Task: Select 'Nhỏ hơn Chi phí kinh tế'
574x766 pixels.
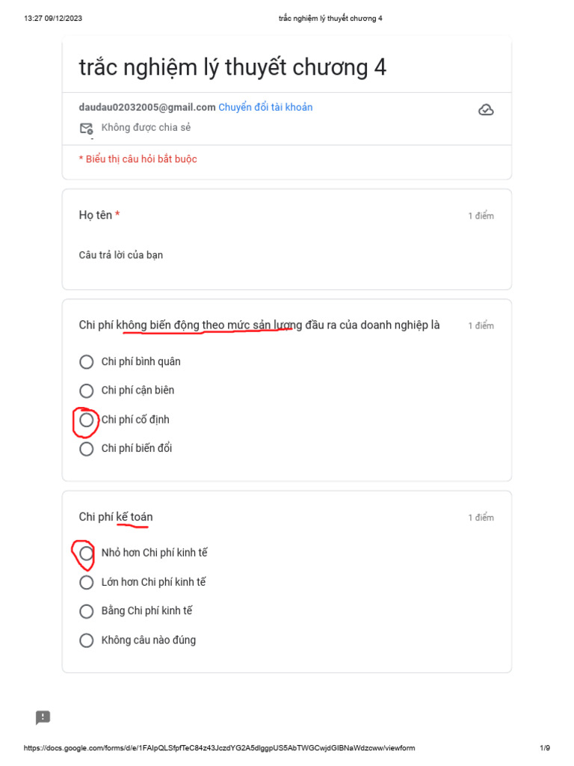Action: [87, 554]
